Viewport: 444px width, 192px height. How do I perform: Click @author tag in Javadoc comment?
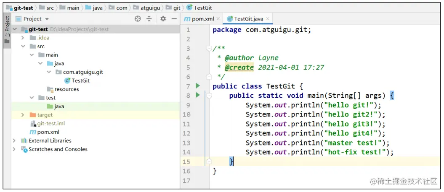(x=239, y=58)
